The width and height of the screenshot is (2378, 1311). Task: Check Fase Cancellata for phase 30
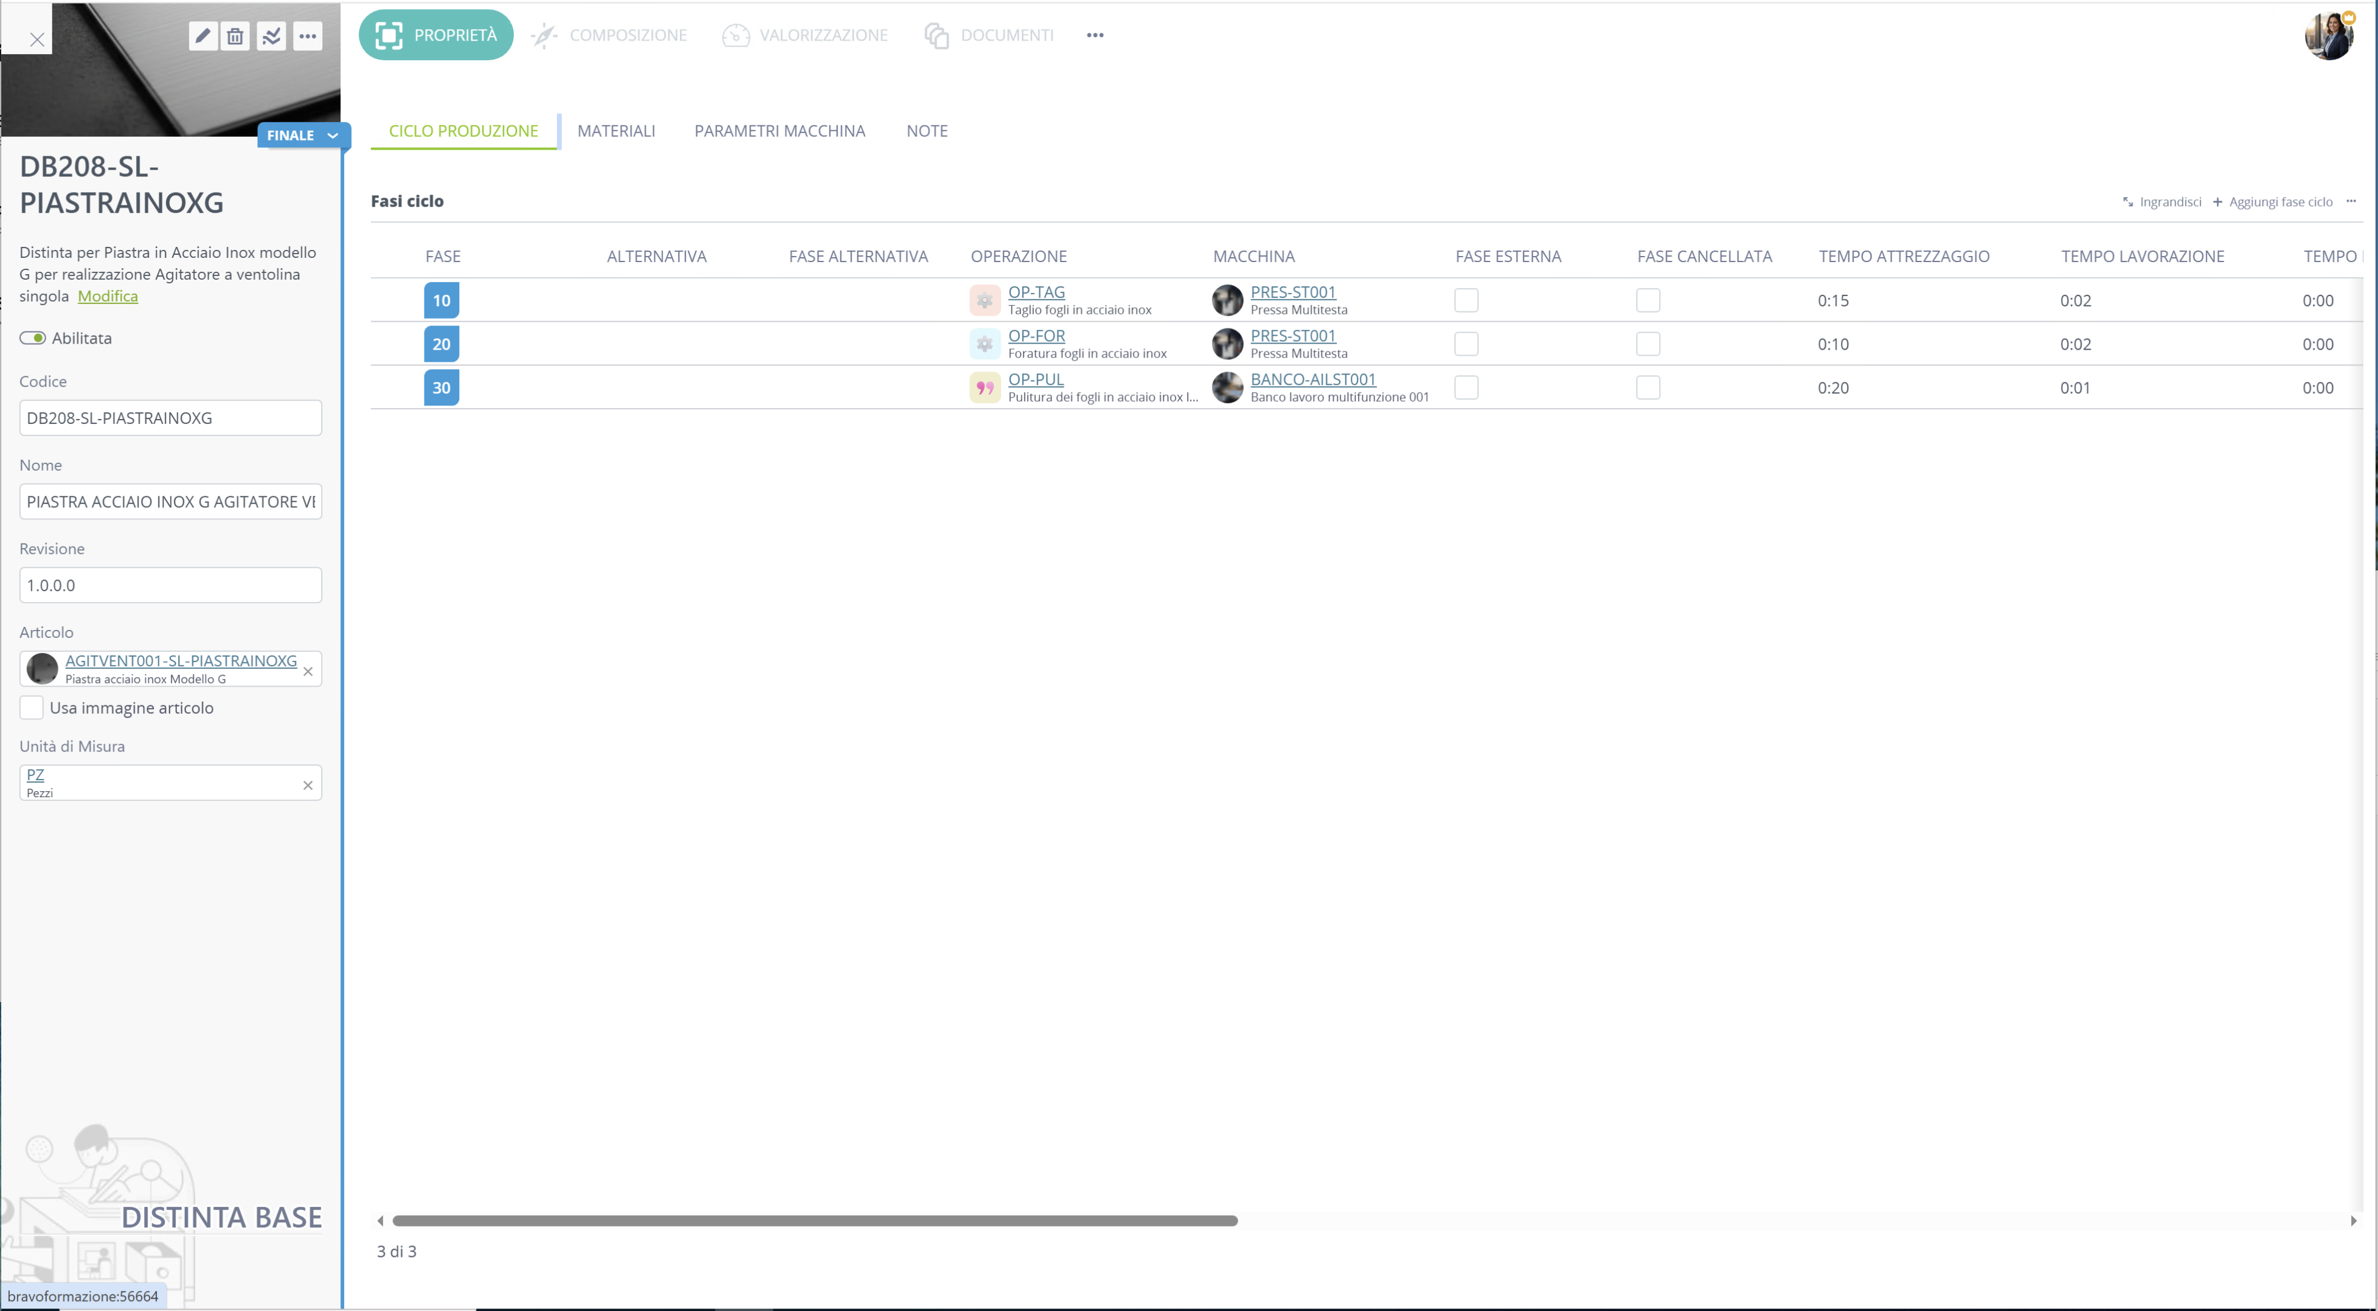click(1648, 388)
